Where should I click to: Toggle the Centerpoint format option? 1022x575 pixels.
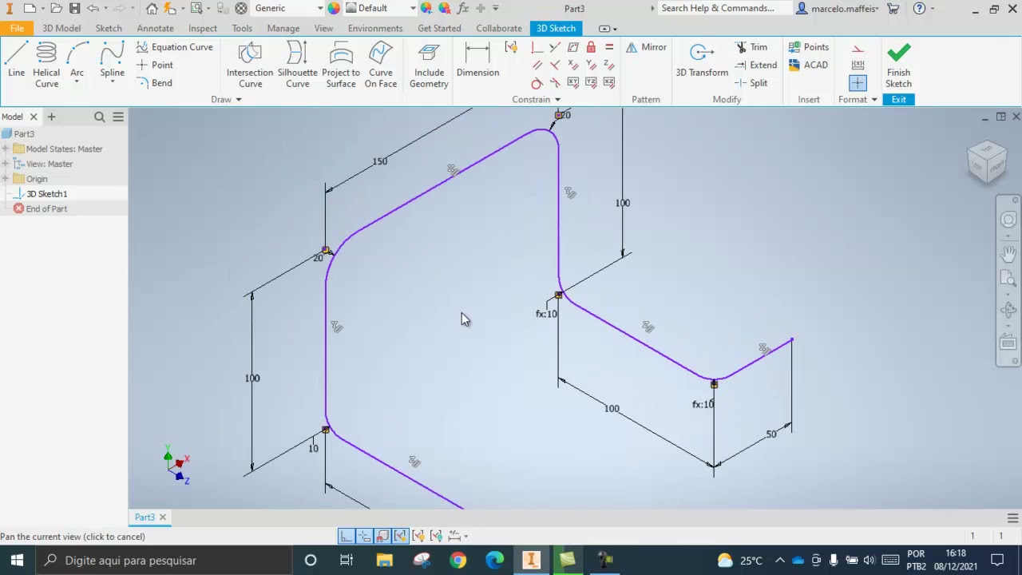click(x=858, y=83)
